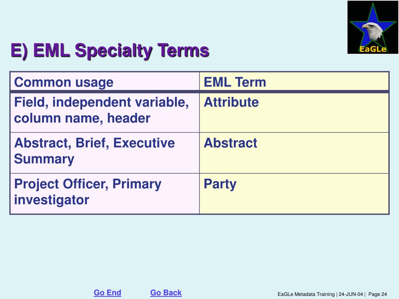
Task: Select the Field, independent variable cell
Action: (x=104, y=113)
